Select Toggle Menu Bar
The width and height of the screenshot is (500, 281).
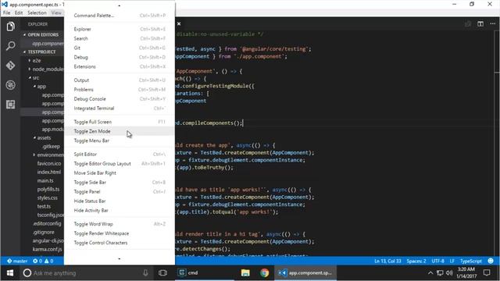pyautogui.click(x=120, y=140)
